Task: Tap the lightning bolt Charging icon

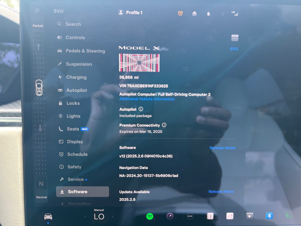Action: 60,77
